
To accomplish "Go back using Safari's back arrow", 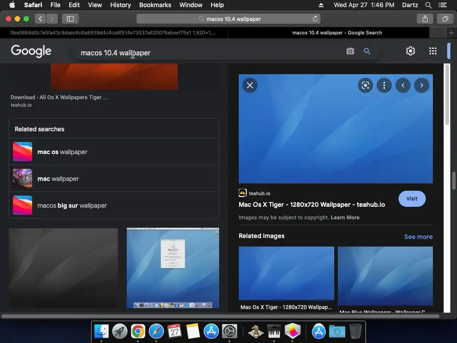I will tap(41, 19).
